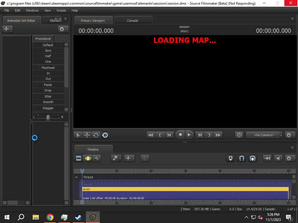The image size is (298, 223).
Task: Open the timeline settings gear
Action: click(x=290, y=158)
